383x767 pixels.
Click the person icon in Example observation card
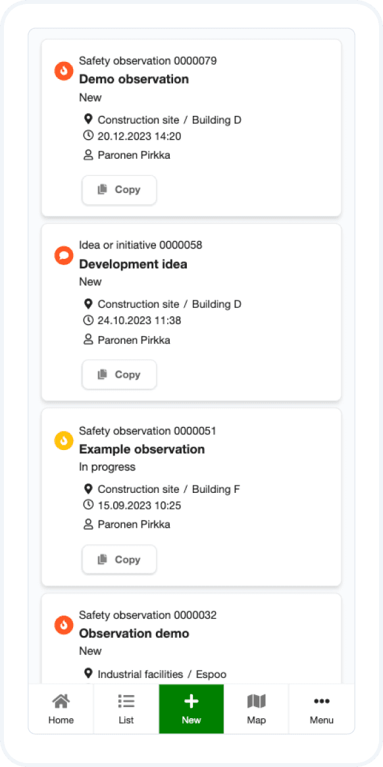click(x=88, y=525)
